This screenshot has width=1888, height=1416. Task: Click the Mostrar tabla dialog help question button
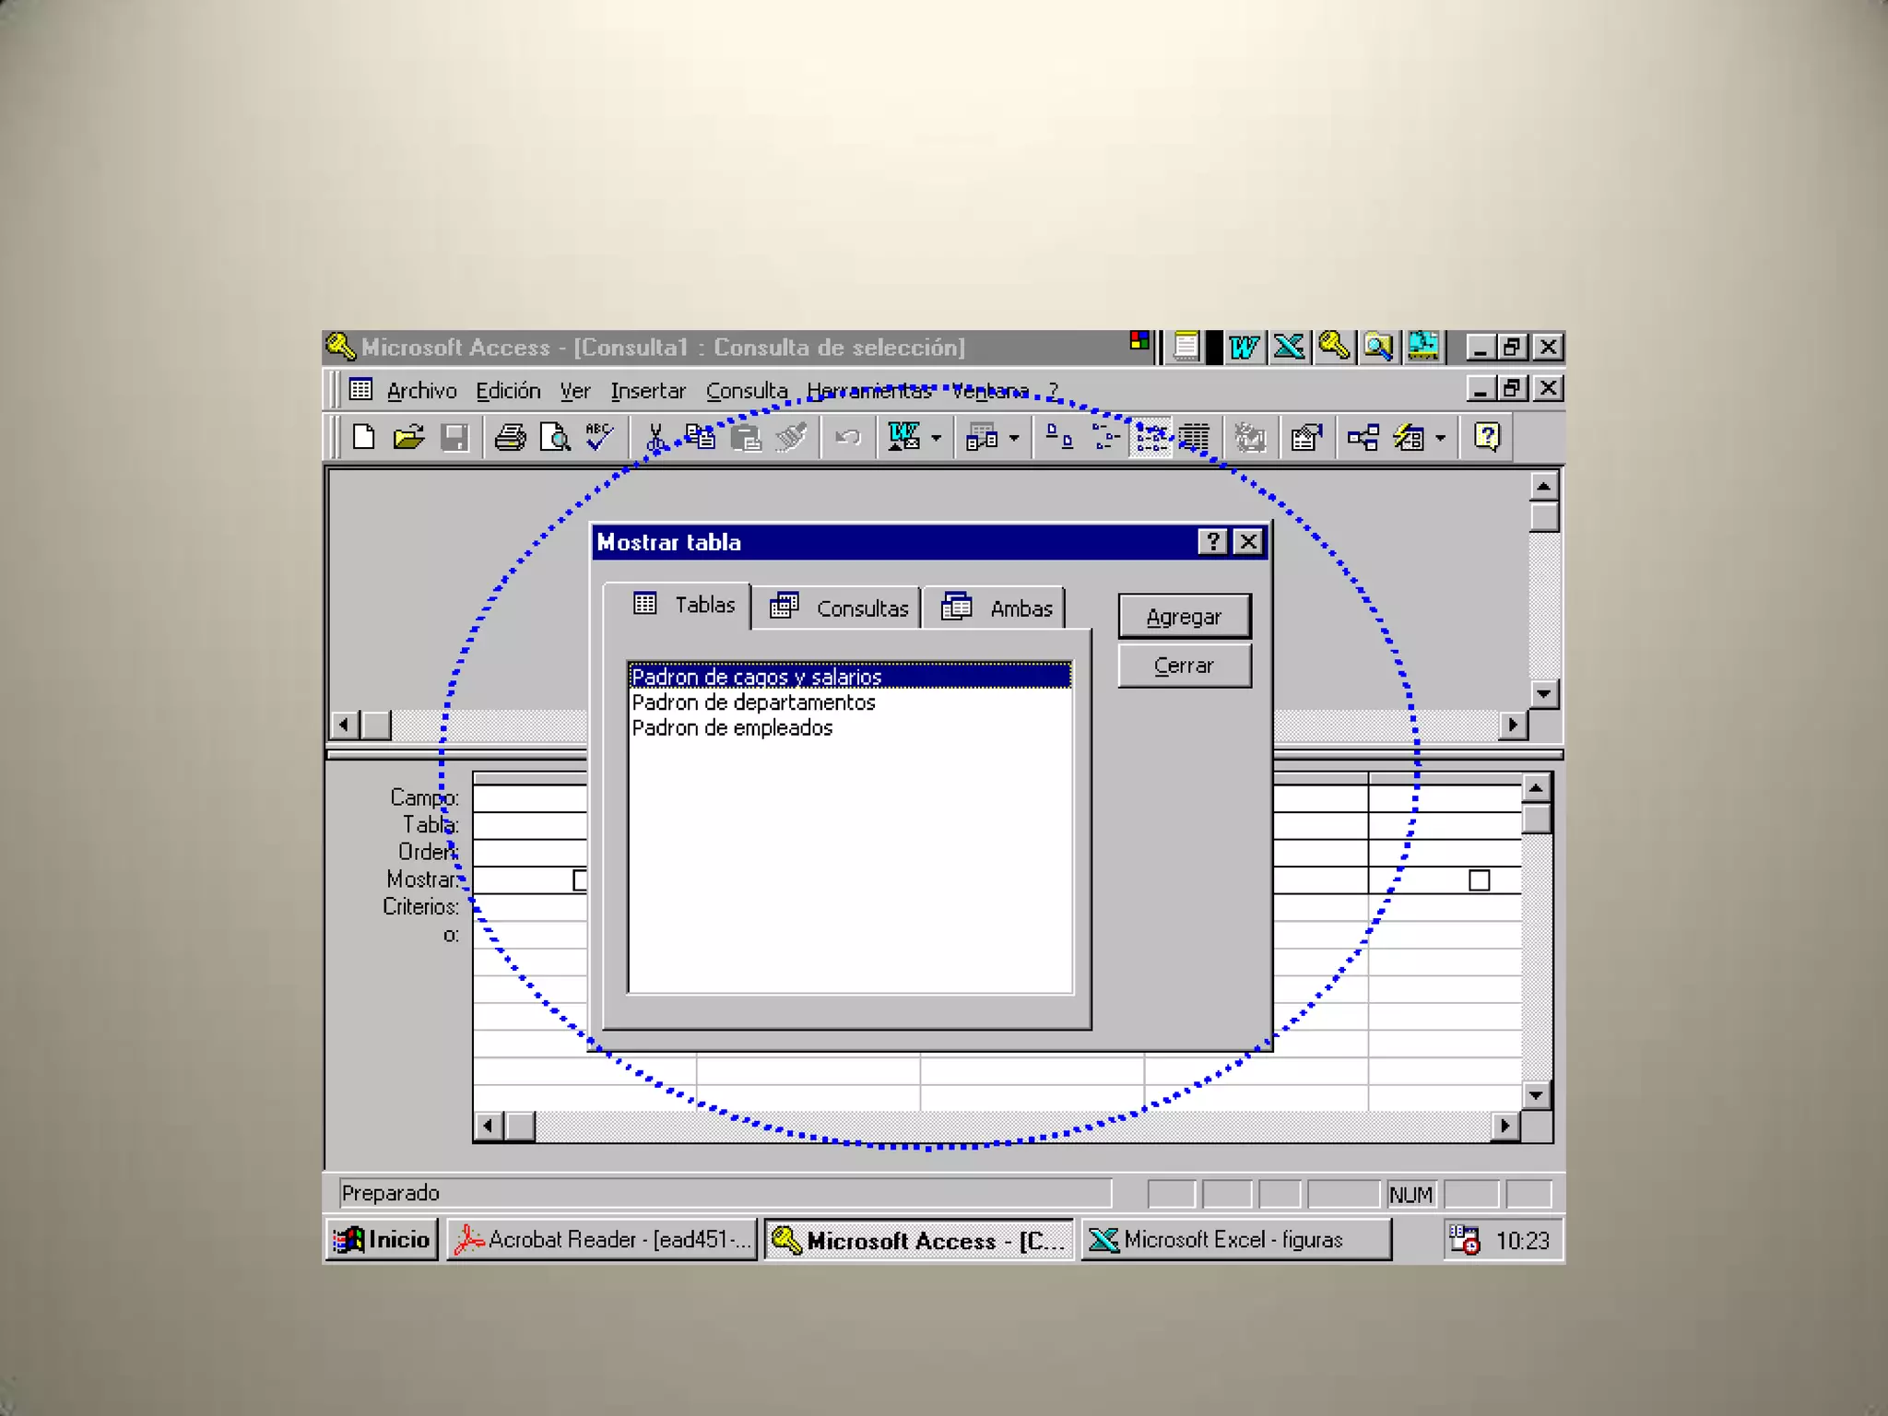[x=1213, y=542]
